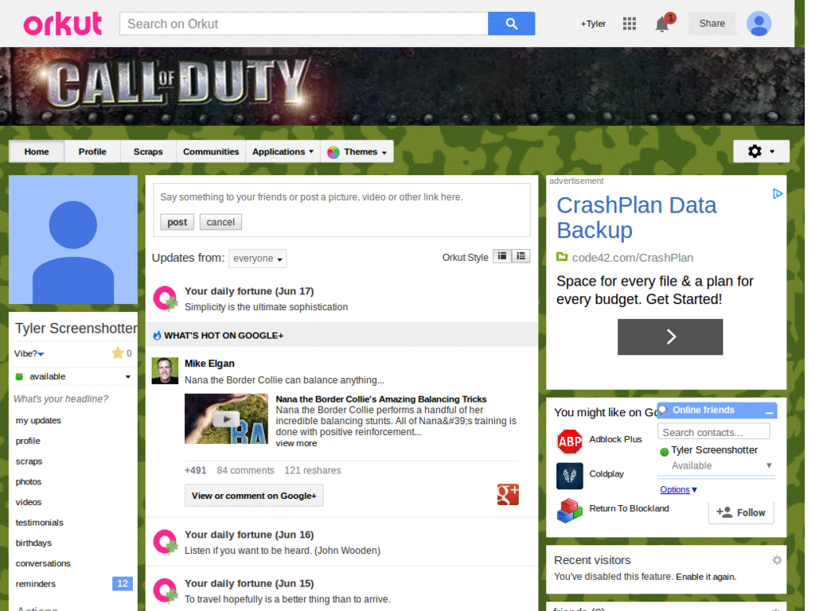Click the status update text box
This screenshot has height=611, width=815.
341,197
